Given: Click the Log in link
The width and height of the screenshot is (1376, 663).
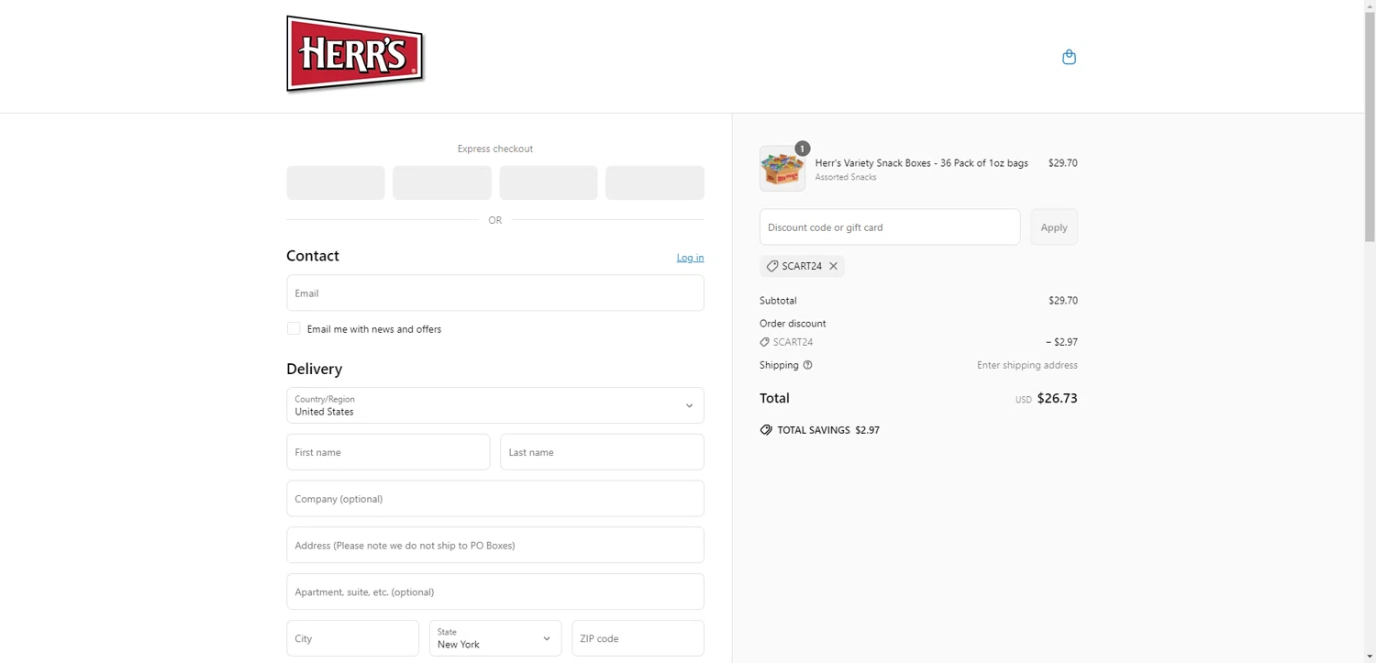Looking at the screenshot, I should click(x=690, y=258).
